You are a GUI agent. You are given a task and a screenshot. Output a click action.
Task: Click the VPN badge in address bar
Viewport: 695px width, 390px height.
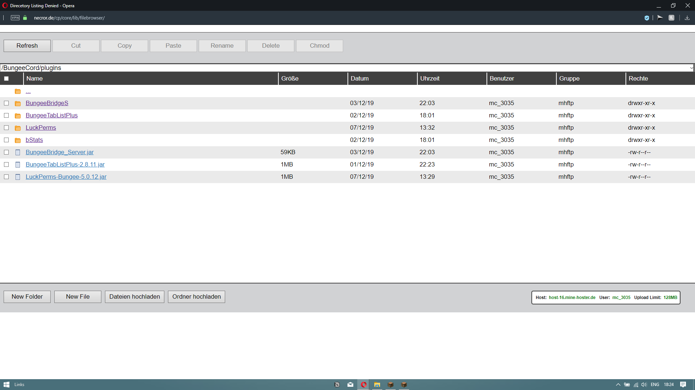click(x=15, y=18)
